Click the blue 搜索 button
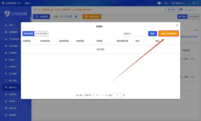This screenshot has height=121, width=201. click(152, 34)
